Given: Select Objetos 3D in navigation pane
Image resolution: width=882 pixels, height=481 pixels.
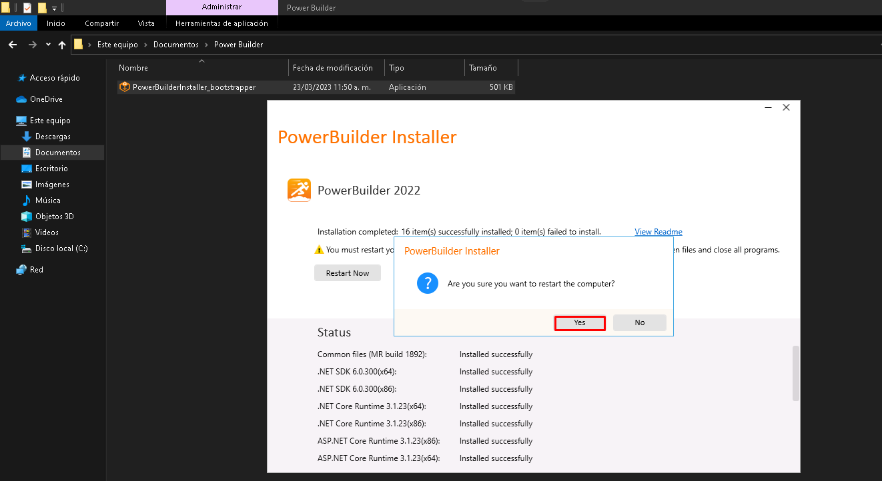Looking at the screenshot, I should pyautogui.click(x=54, y=217).
